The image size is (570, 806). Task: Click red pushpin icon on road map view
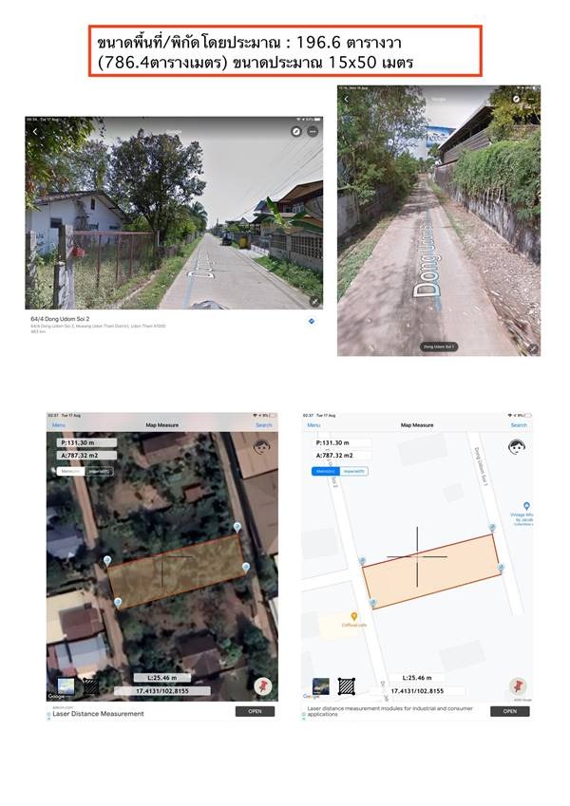(516, 685)
